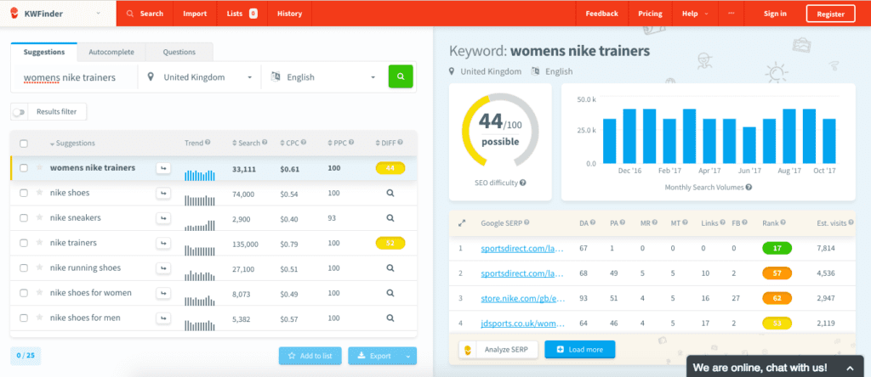Click DIFF column help icon
Viewport: 871px width, 377px height.
400,143
